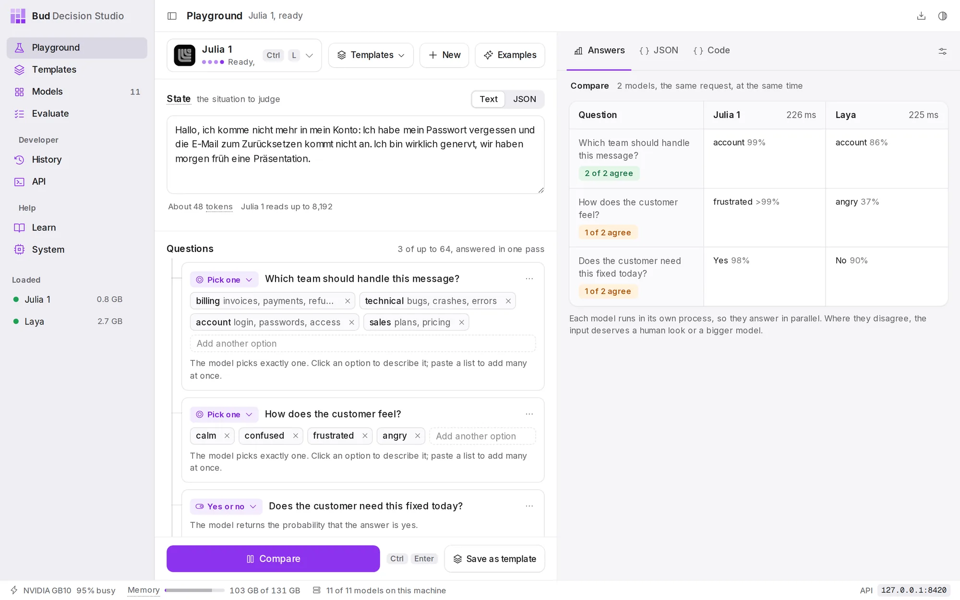
Task: Switch State input to Text mode
Action: point(488,99)
